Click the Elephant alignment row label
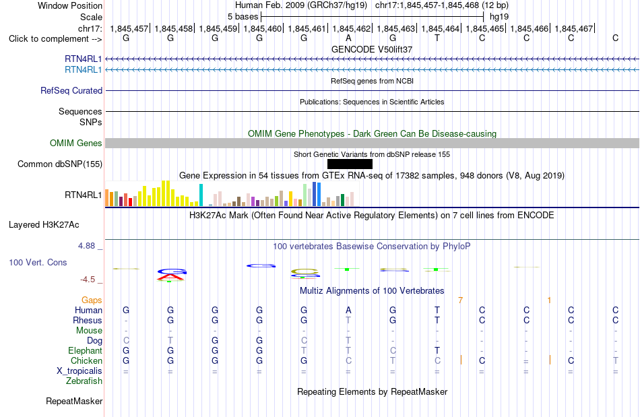This screenshot has width=640, height=417. [85, 350]
